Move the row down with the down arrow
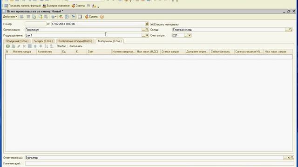298x167 pixels. tap(41, 46)
